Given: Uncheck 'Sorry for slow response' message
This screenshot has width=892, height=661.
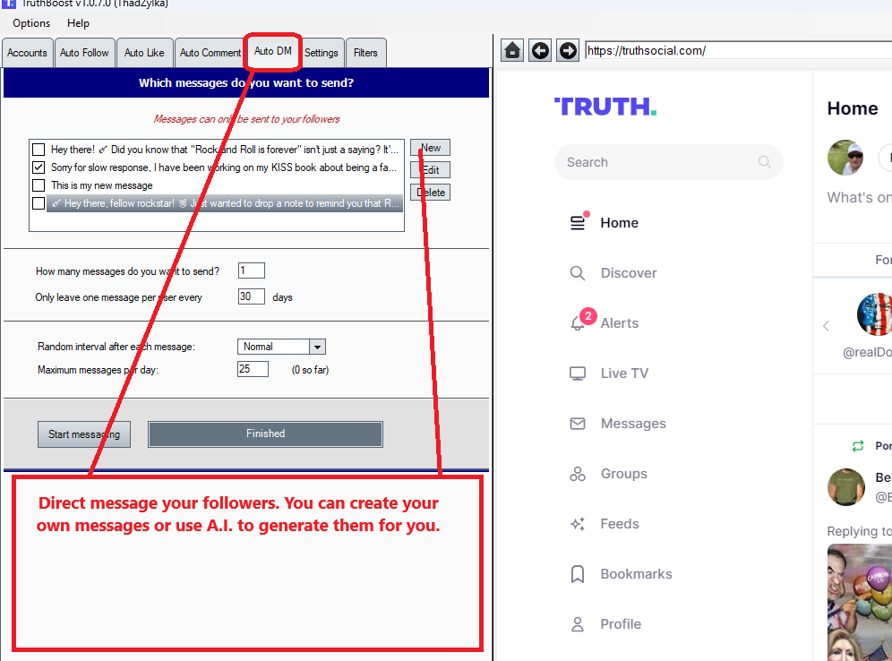Looking at the screenshot, I should point(39,167).
